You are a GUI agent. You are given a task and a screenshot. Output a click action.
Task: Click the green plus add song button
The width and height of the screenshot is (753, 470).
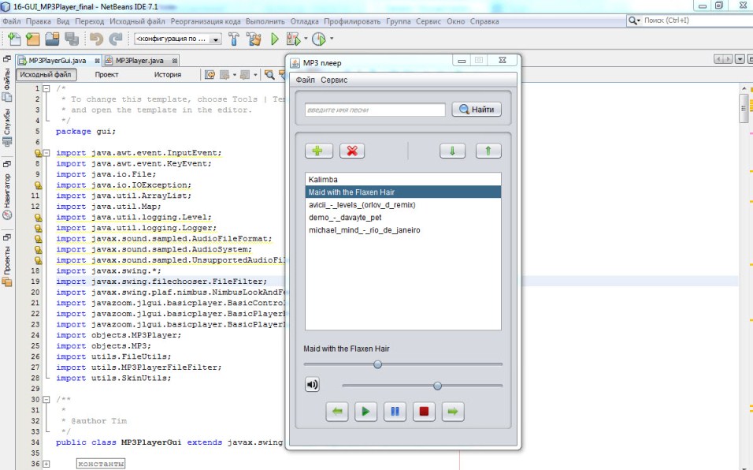tap(319, 151)
